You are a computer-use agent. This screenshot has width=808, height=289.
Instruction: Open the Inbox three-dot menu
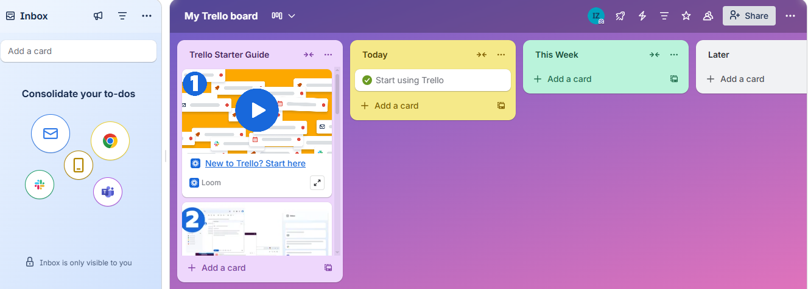point(147,16)
